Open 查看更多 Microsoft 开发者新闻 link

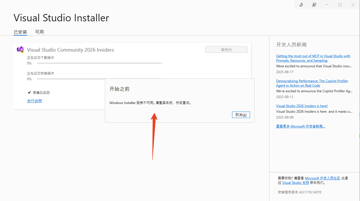click(301, 126)
